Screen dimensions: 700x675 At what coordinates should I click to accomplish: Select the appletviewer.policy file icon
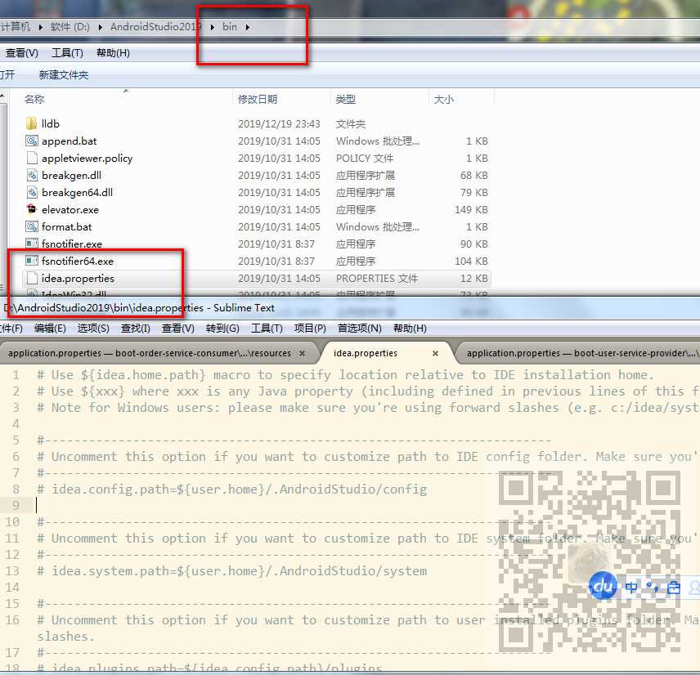click(32, 158)
